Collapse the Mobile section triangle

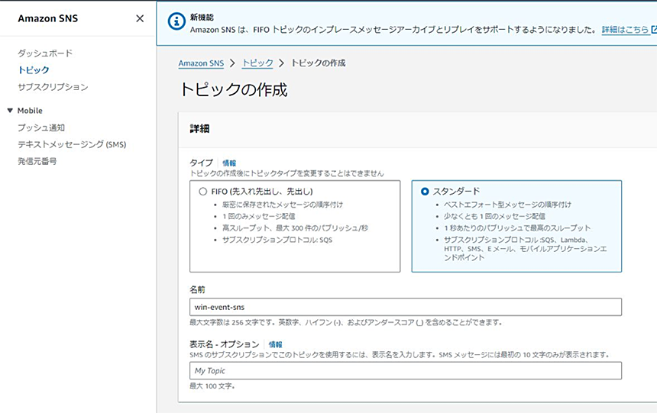10,111
